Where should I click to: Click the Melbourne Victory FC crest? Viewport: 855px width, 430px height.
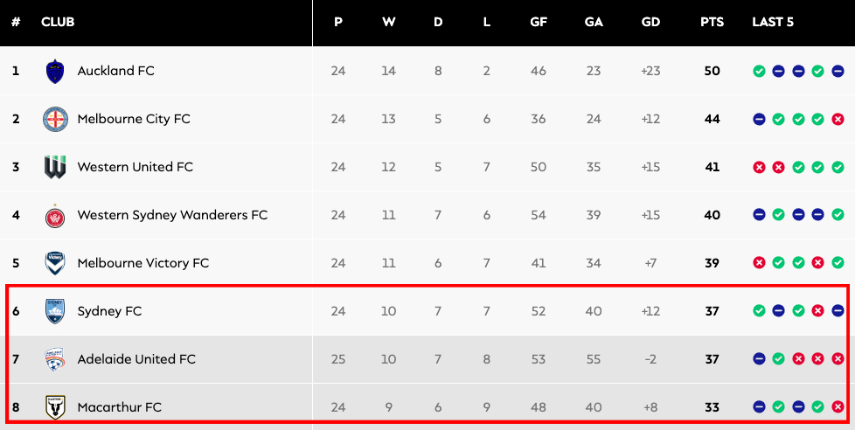55,263
